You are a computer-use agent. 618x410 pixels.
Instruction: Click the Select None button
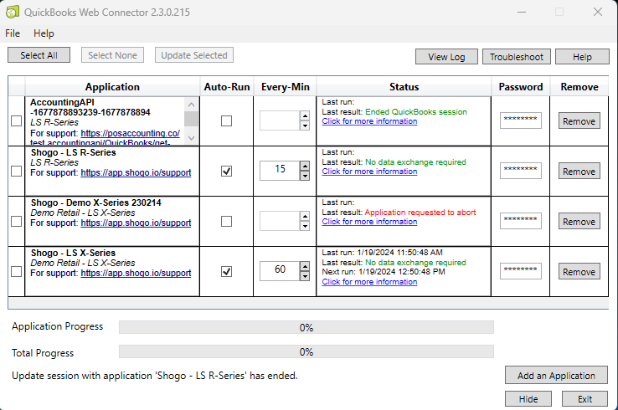pos(113,55)
